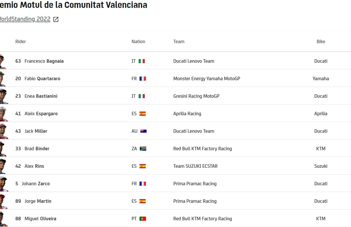Click Jorge Martin's rider name

click(38, 201)
